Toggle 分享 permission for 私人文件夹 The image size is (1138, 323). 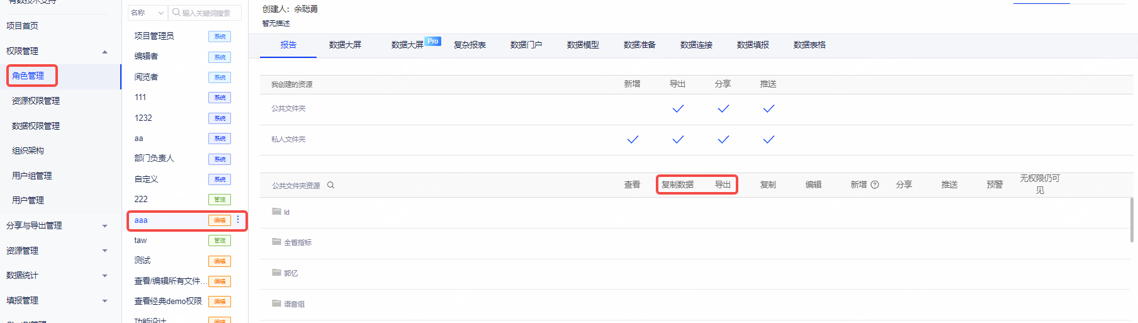723,140
